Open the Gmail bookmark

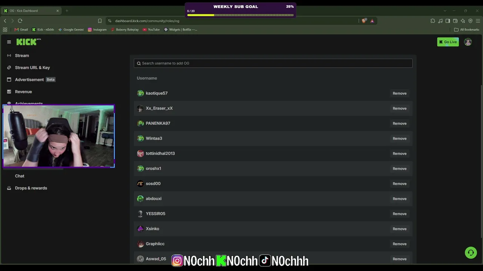21,29
